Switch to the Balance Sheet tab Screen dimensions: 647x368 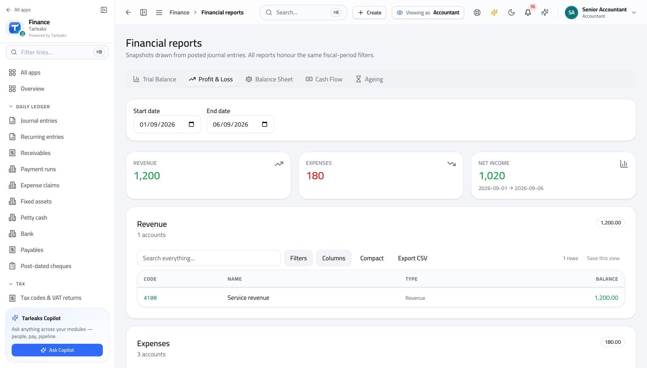(x=269, y=79)
